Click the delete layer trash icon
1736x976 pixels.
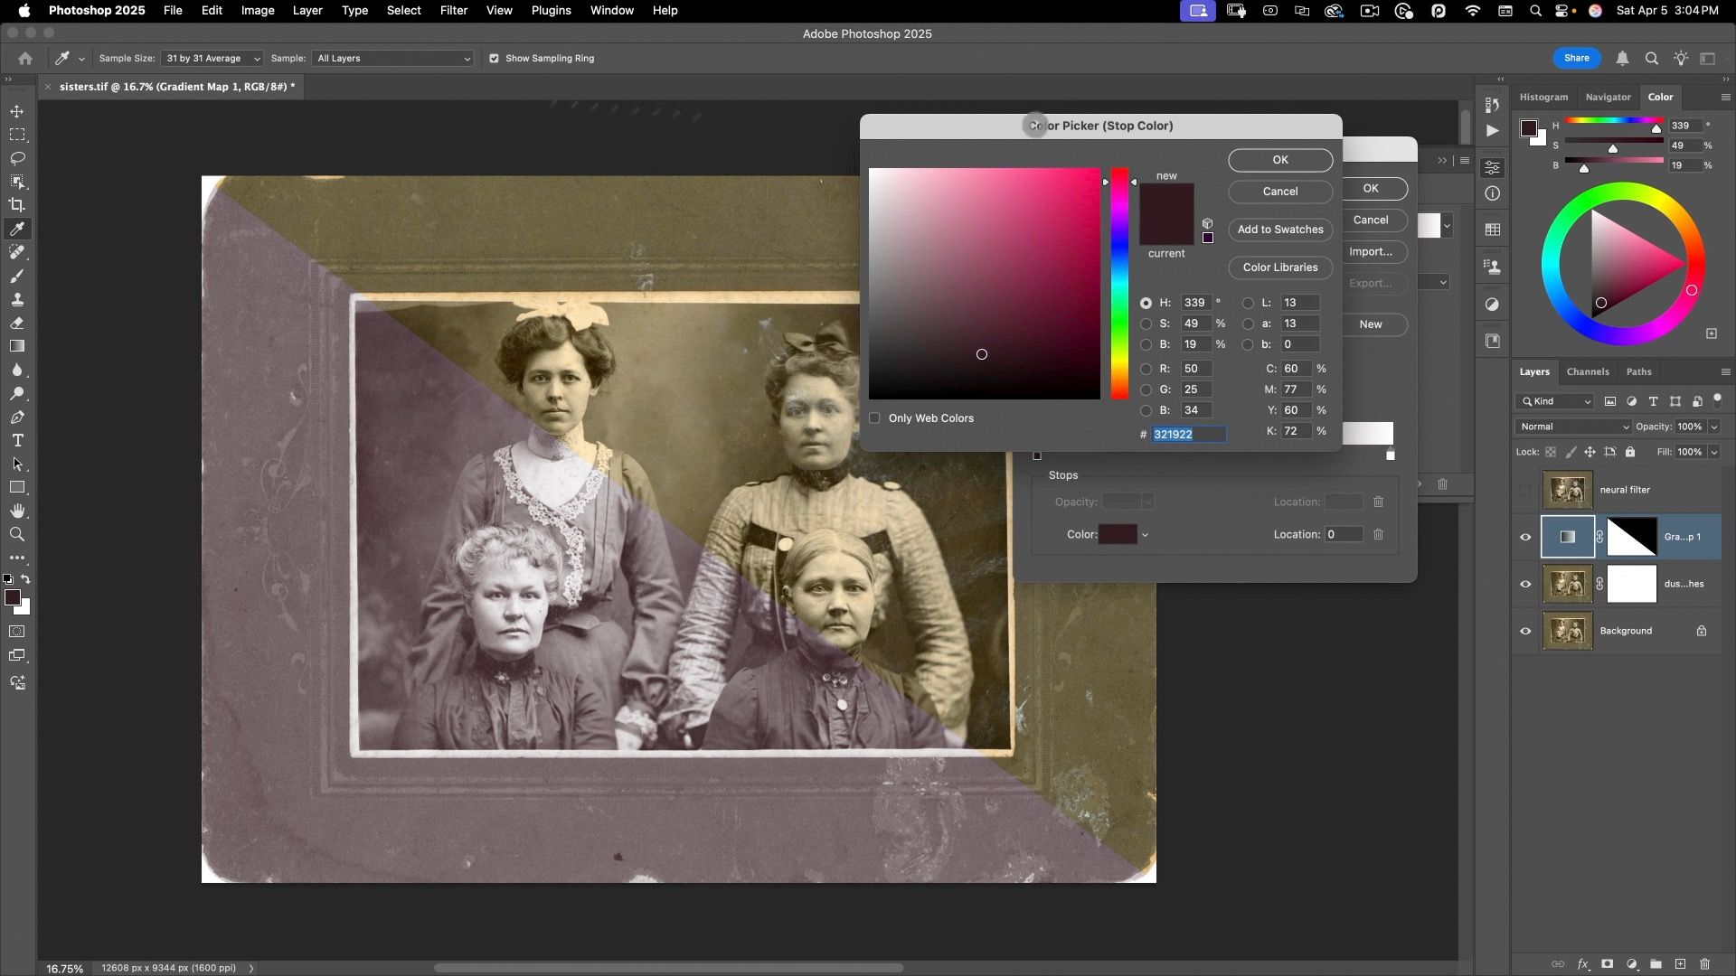[1704, 964]
